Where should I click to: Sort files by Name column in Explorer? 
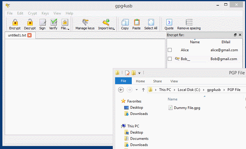point(173,99)
